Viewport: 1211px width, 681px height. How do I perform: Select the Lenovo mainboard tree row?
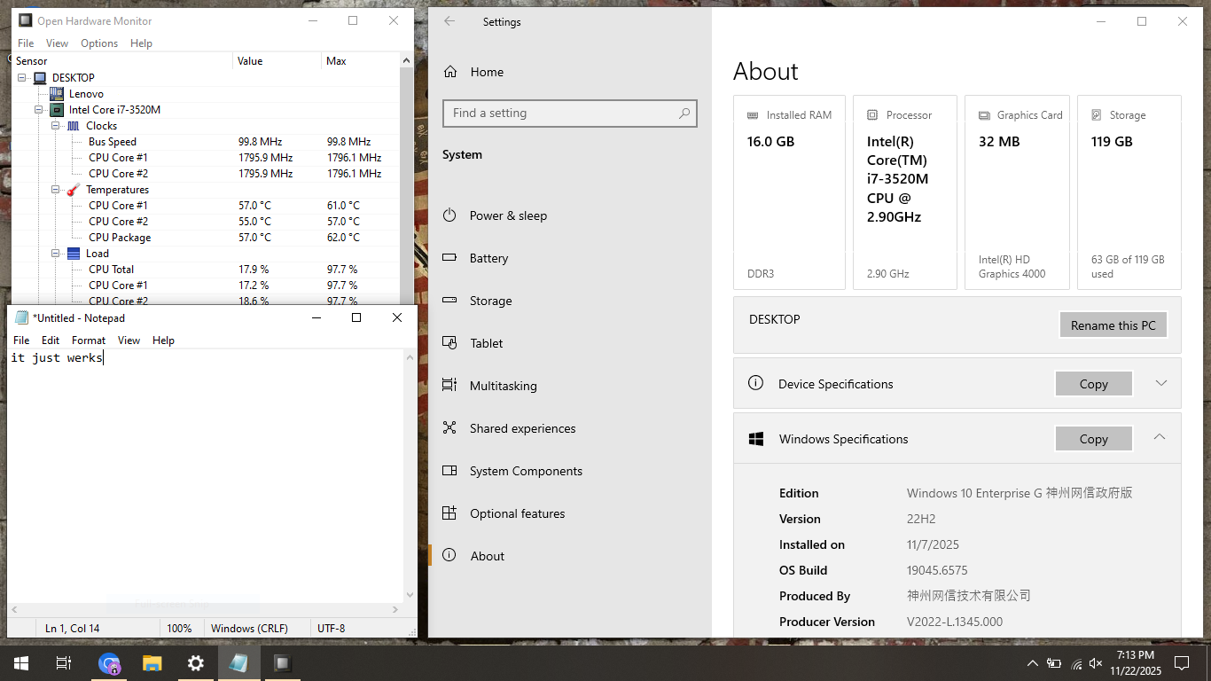pos(206,94)
